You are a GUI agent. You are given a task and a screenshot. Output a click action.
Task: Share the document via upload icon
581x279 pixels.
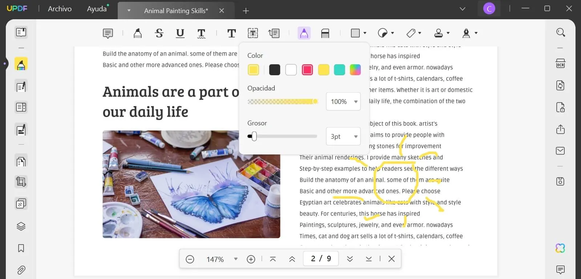tap(561, 129)
